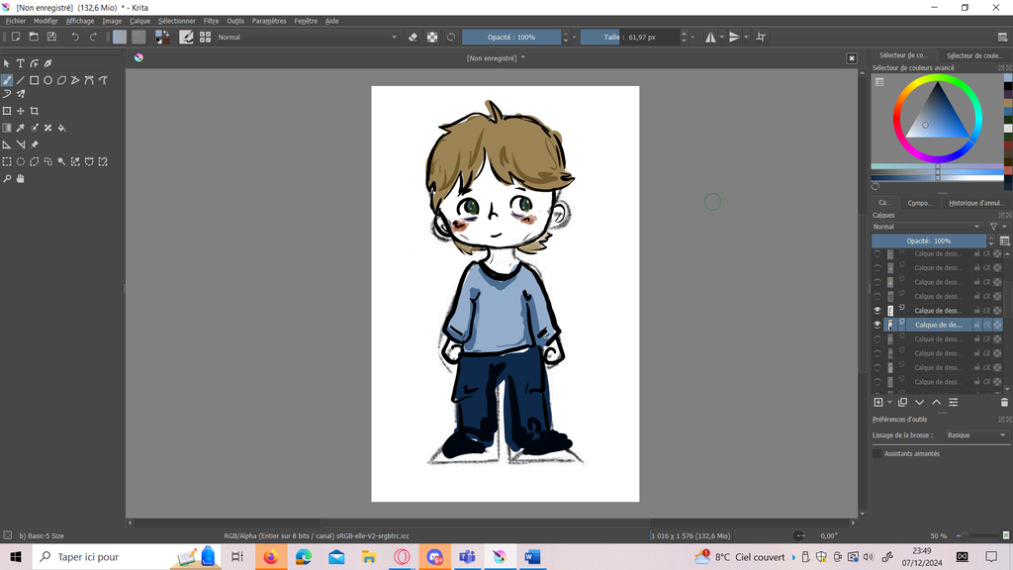The image size is (1013, 570).
Task: Open the brush blending mode Normal dropdown
Action: [307, 37]
